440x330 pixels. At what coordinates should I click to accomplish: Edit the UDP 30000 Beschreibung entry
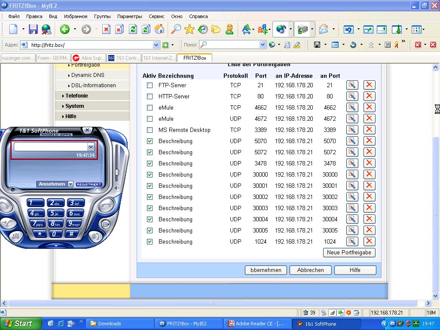click(352, 174)
